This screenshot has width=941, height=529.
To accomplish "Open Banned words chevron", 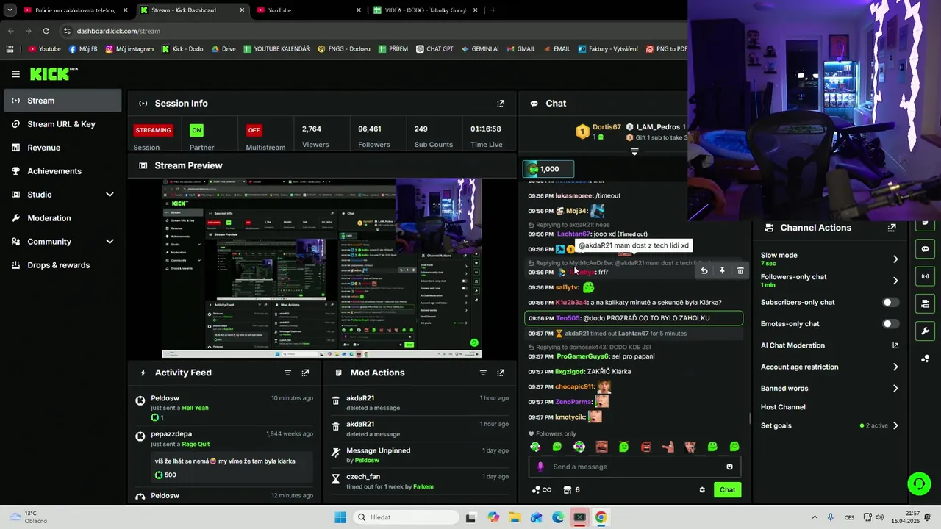I will [895, 389].
